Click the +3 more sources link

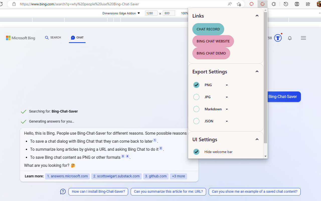tap(179, 176)
